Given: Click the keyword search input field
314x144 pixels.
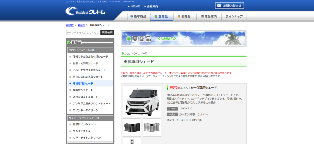Looking at the screenshot, I should coord(82,32).
